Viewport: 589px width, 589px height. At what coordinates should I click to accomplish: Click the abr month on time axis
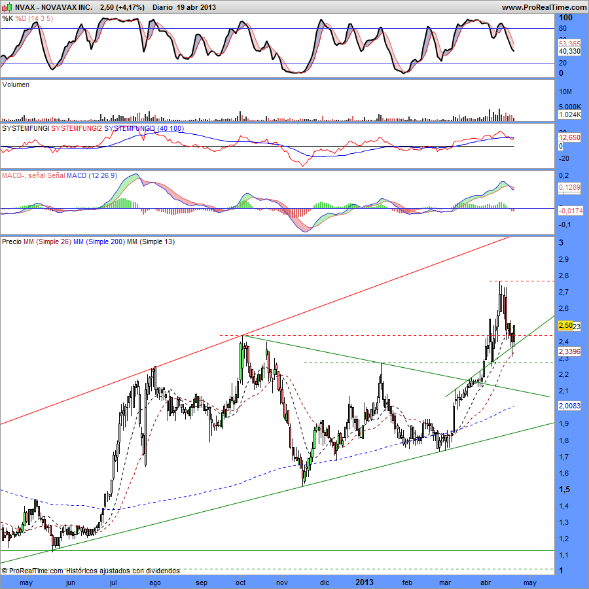click(x=486, y=582)
